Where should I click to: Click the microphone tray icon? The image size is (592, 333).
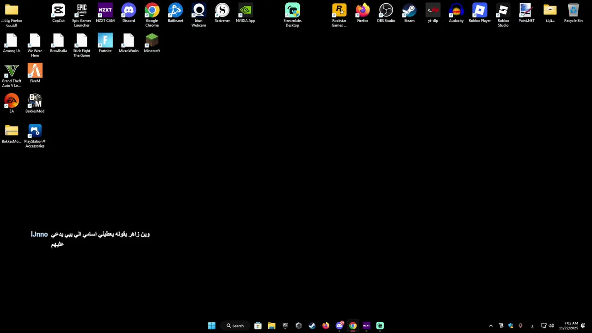point(520,326)
